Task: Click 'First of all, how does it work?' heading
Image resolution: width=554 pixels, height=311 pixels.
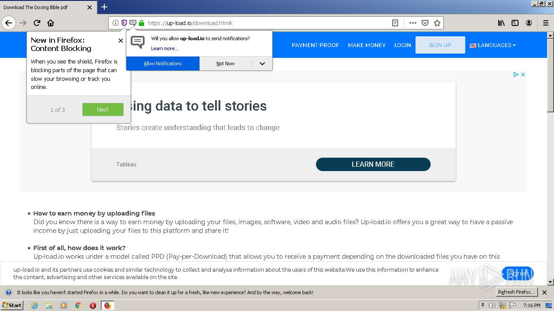Action: [x=79, y=248]
